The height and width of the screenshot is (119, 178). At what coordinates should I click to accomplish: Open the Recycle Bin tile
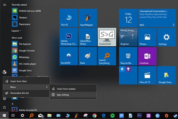click(128, 56)
